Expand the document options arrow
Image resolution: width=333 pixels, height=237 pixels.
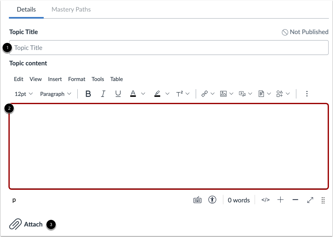pos(269,94)
